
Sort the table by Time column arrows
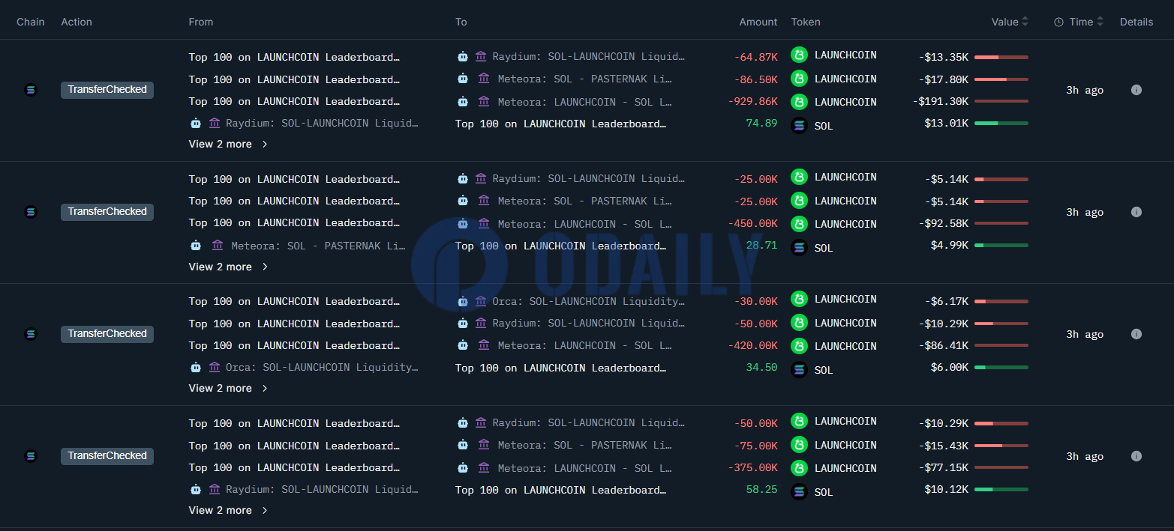(1100, 22)
